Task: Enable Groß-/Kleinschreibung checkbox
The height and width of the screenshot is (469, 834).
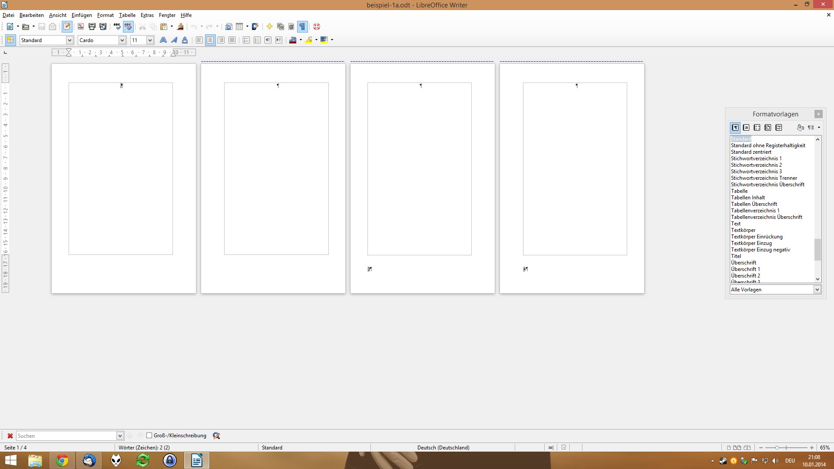Action: [x=149, y=436]
